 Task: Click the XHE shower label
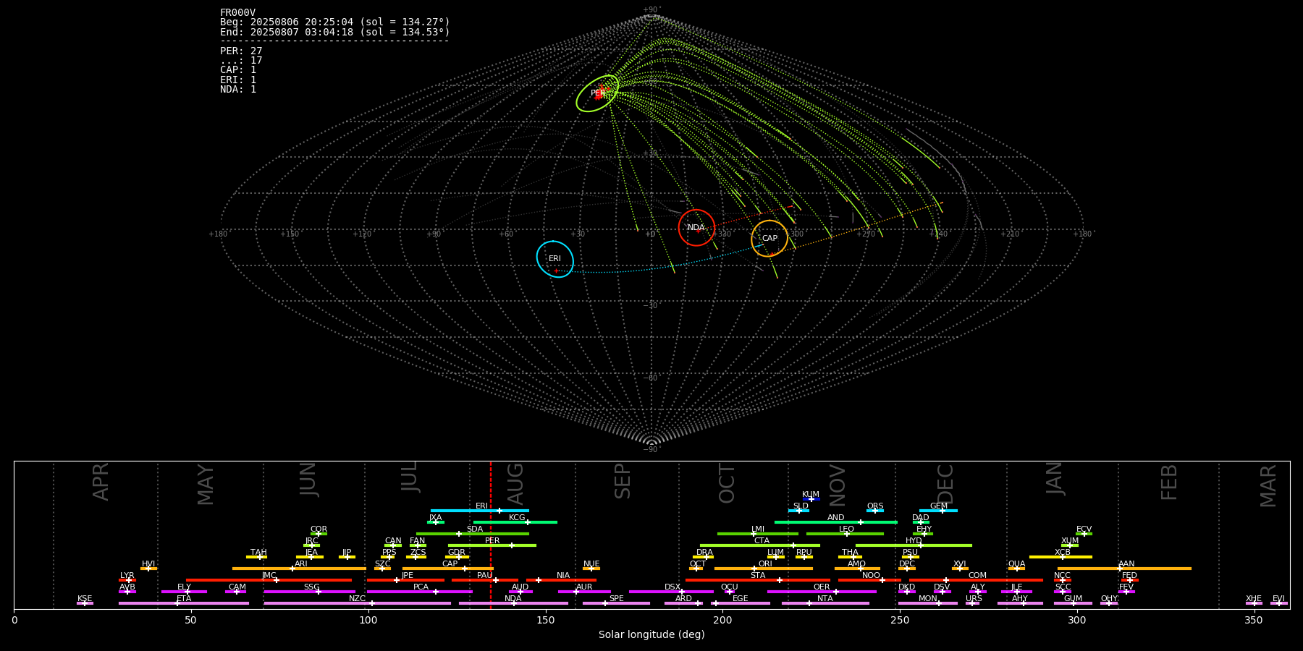tap(1254, 599)
